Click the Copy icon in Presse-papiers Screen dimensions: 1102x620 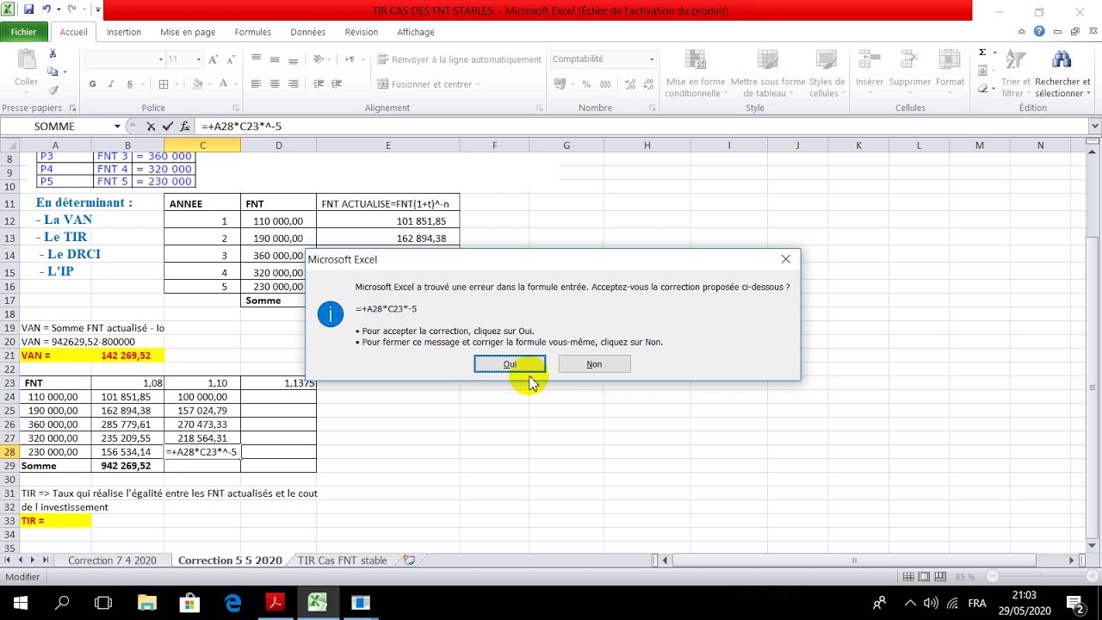click(53, 71)
